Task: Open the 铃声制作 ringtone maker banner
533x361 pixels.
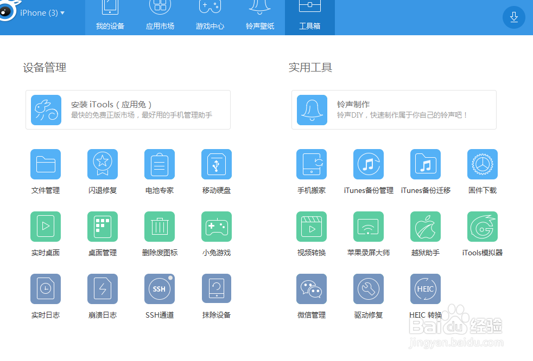Action: 394,109
